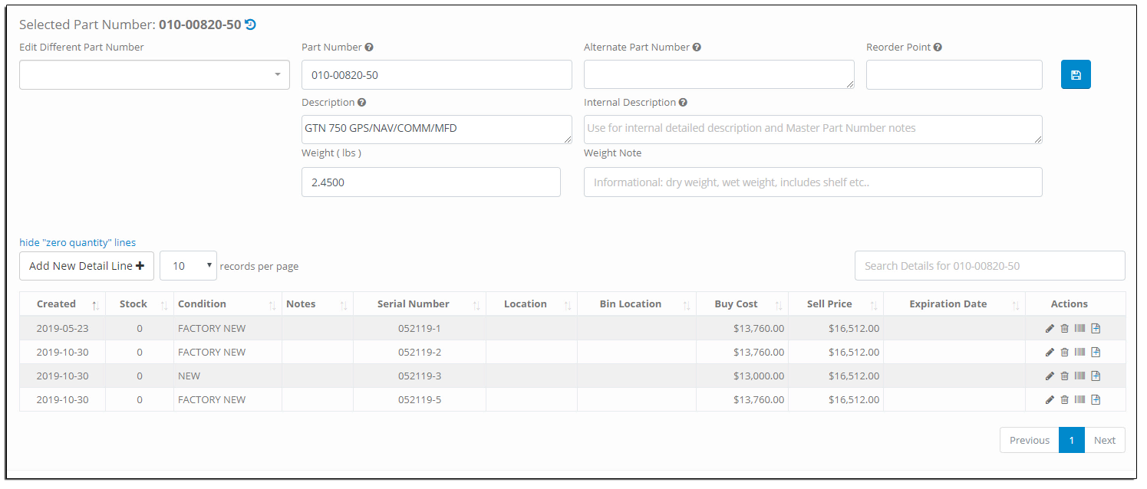1147x489 pixels.
Task: Add document to serial 052119-2 line
Action: coord(1096,353)
